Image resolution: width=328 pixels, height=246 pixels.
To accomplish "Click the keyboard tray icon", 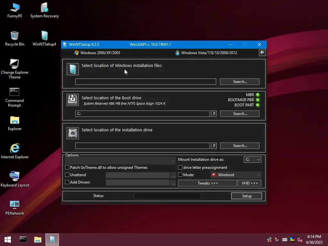I will tap(285, 240).
